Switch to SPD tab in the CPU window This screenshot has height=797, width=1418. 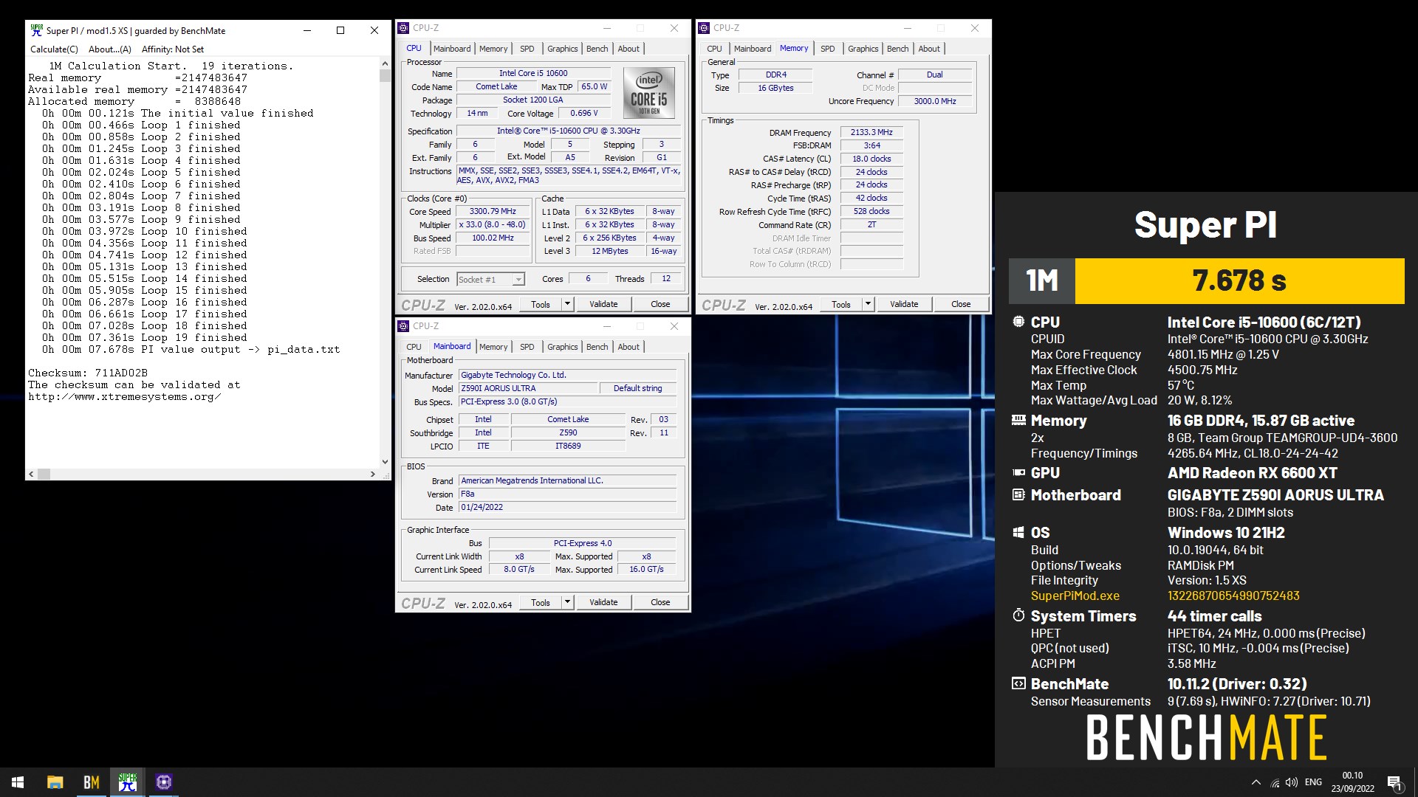coord(527,49)
